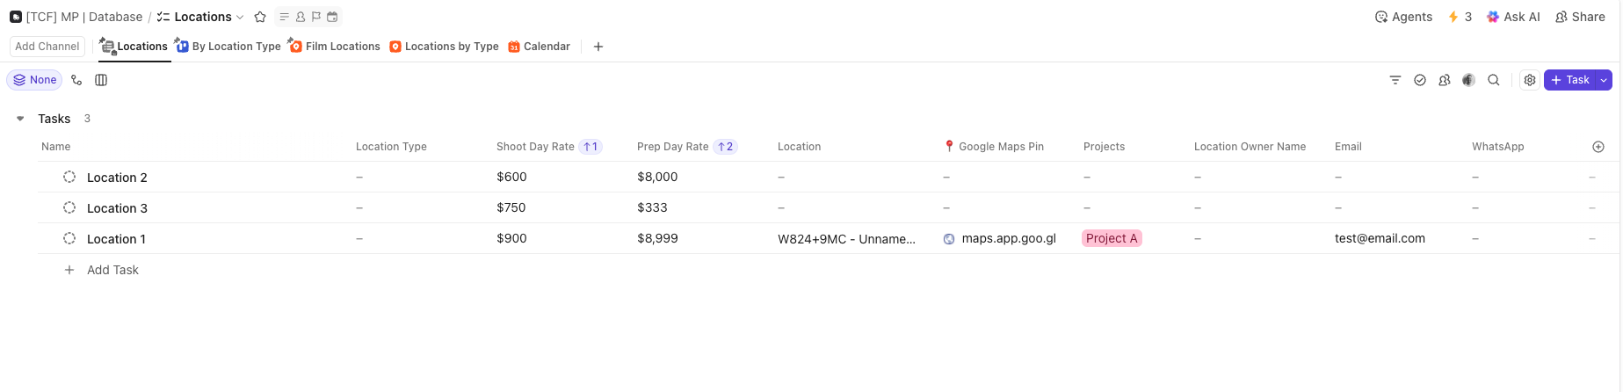Click the pink Project A tag

click(1111, 238)
